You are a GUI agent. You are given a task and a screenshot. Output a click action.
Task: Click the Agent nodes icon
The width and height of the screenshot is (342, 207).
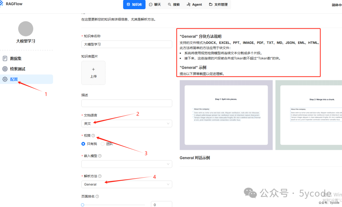[x=188, y=4]
